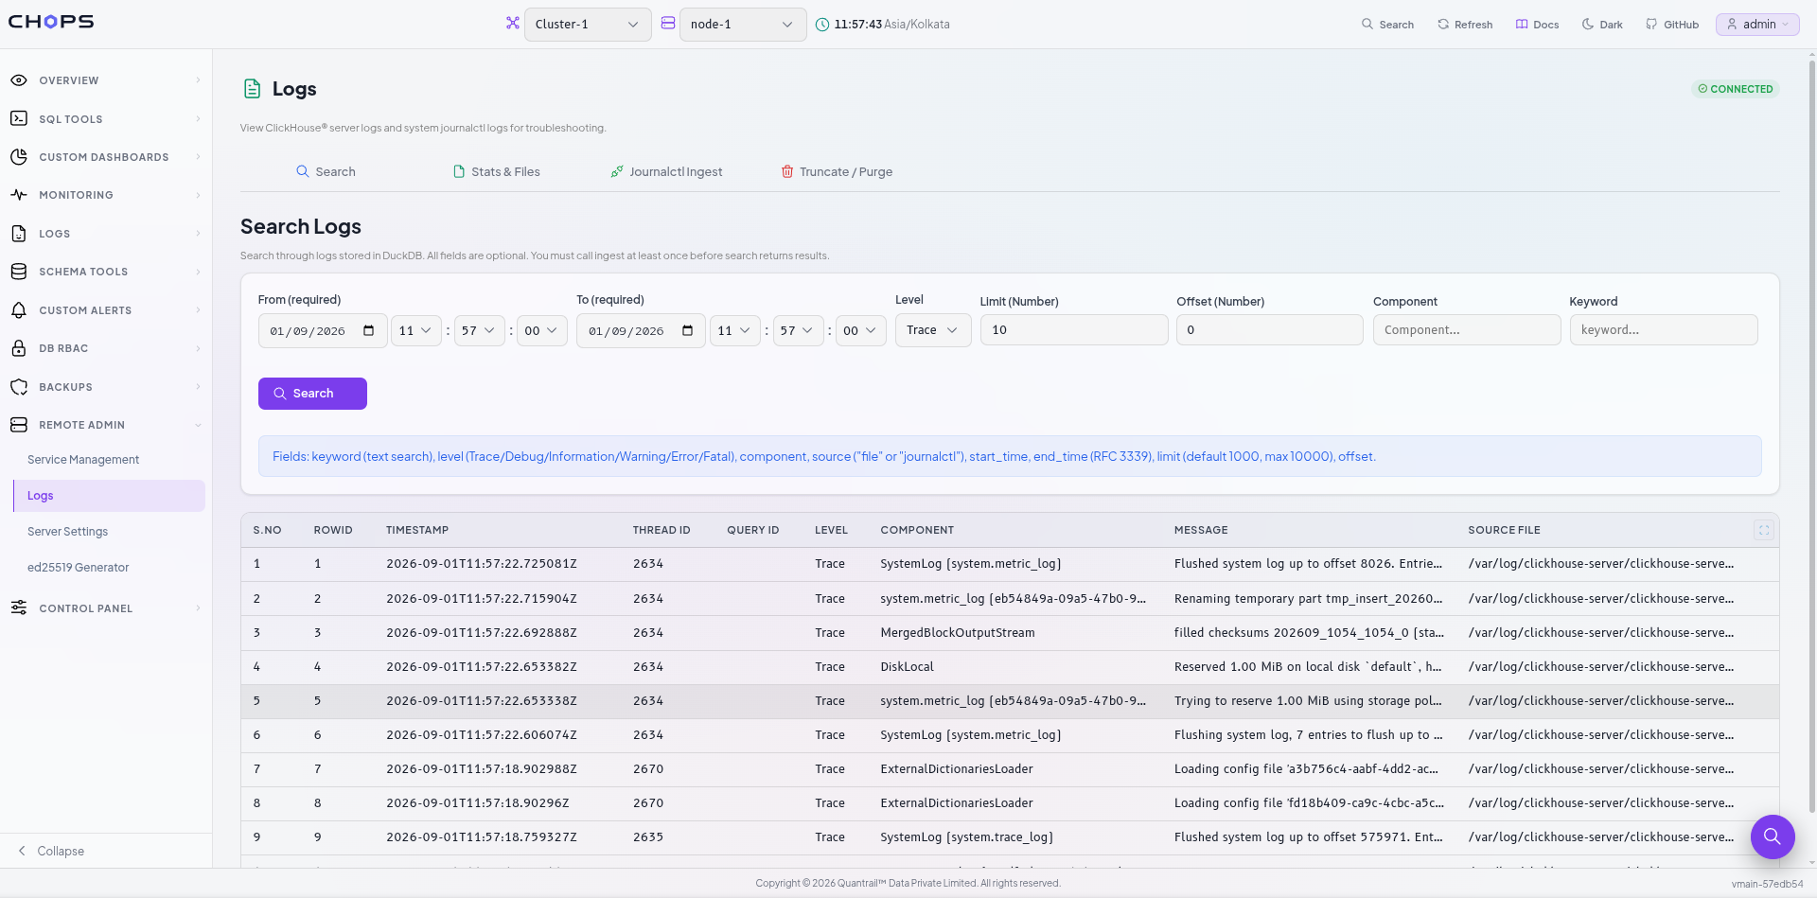The height and width of the screenshot is (898, 1817).
Task: Click the DB RBAC lock icon
Action: tap(19, 348)
